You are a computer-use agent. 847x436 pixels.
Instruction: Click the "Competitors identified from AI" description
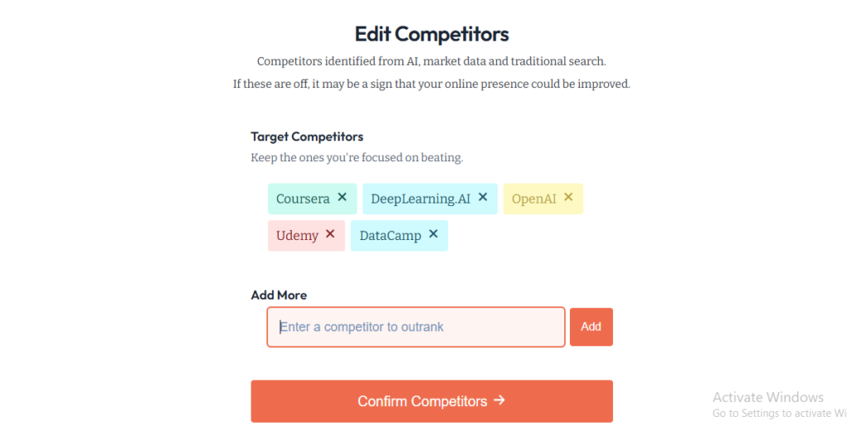pyautogui.click(x=431, y=61)
